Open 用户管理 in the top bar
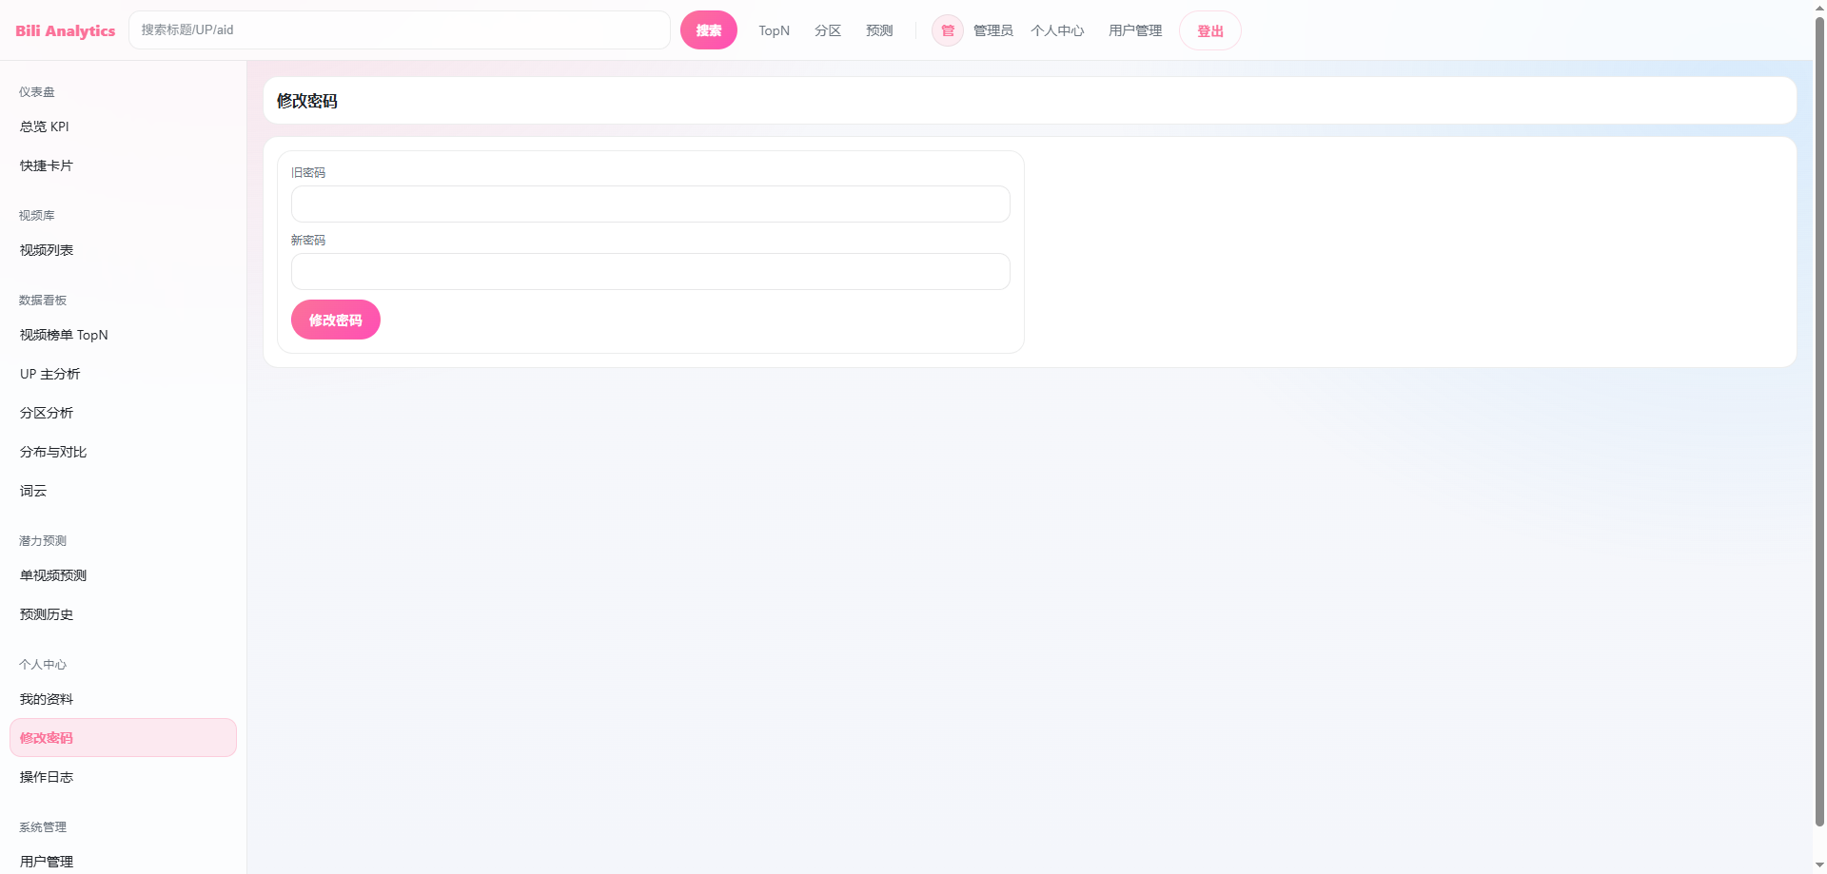Image resolution: width=1827 pixels, height=874 pixels. coord(1134,30)
